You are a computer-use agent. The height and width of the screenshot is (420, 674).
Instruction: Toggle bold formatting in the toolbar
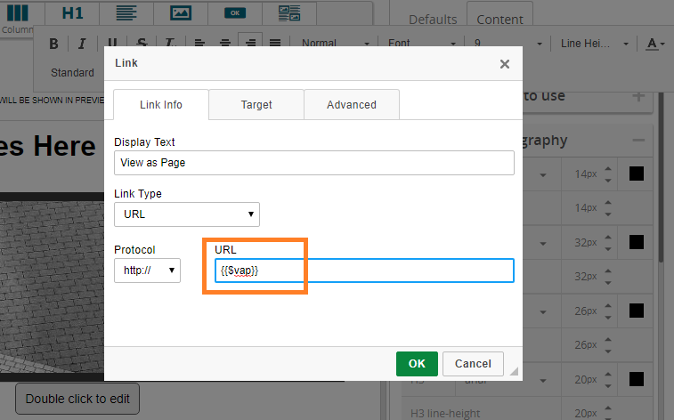[53, 44]
